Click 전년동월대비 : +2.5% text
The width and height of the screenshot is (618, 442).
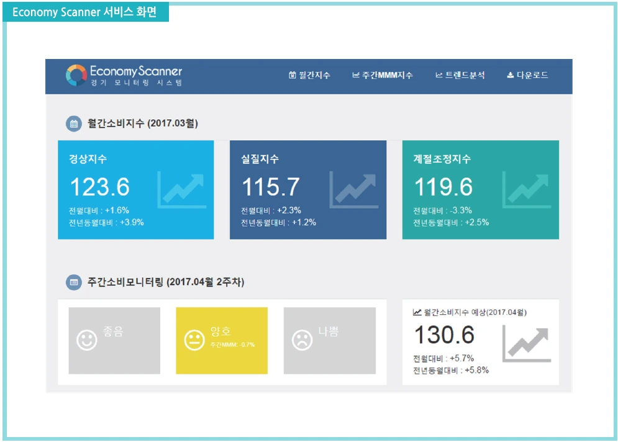pyautogui.click(x=451, y=223)
